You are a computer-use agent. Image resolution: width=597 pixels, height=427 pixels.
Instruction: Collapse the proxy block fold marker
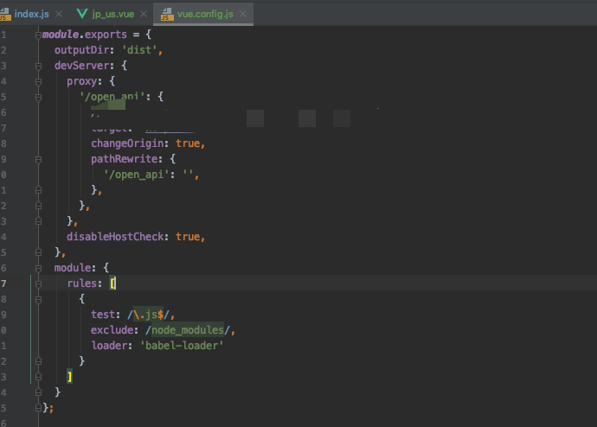click(x=38, y=82)
